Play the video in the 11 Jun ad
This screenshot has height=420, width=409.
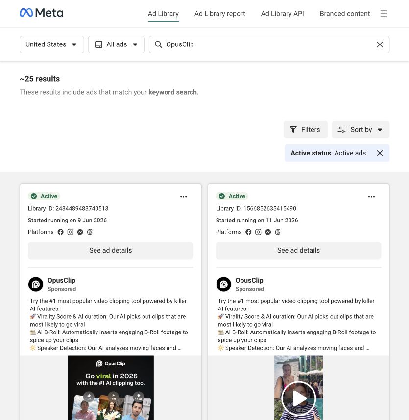pyautogui.click(x=298, y=398)
